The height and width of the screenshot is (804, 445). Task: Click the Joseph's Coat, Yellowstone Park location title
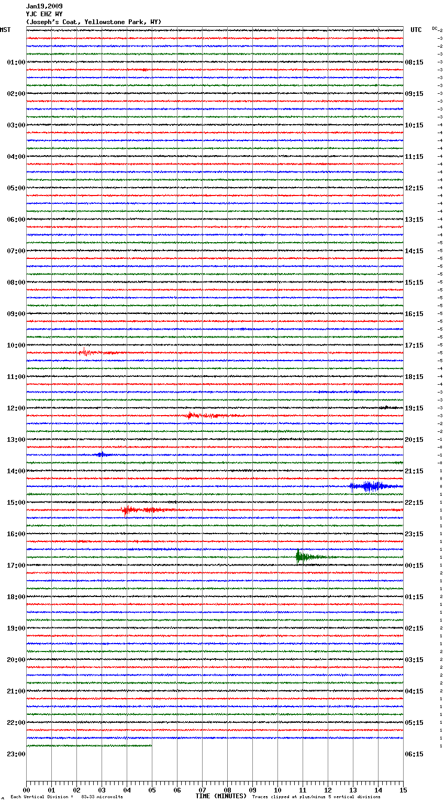point(94,22)
